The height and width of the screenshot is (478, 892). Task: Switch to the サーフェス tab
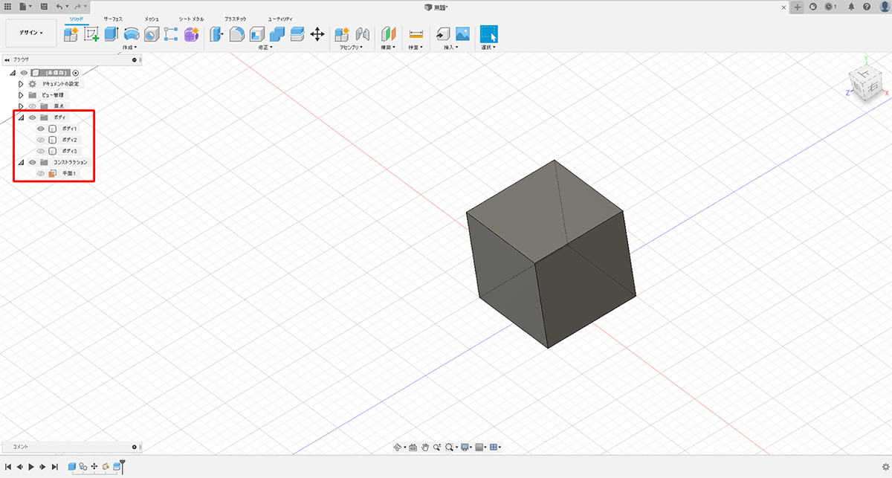[114, 17]
